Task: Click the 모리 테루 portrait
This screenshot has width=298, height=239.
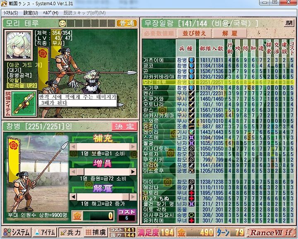Action: [x=19, y=45]
